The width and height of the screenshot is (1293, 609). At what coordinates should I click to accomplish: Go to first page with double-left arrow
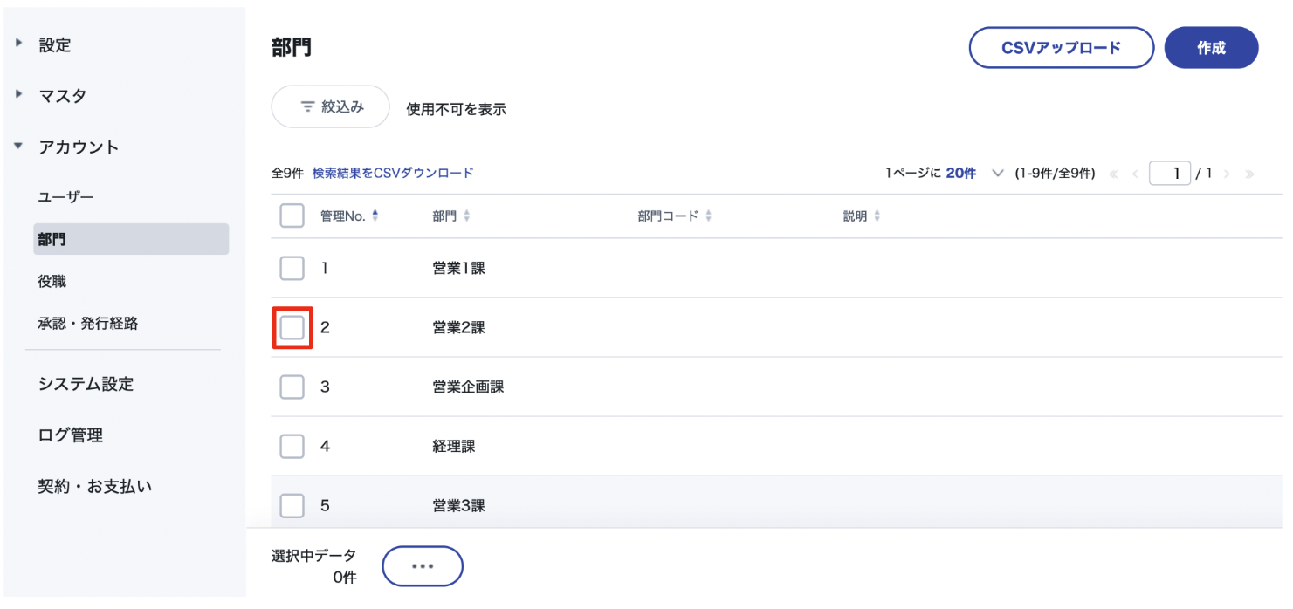[1113, 174]
